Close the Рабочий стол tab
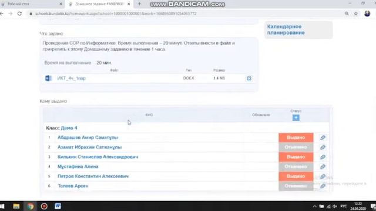This screenshot has width=376, height=211. coord(61,4)
